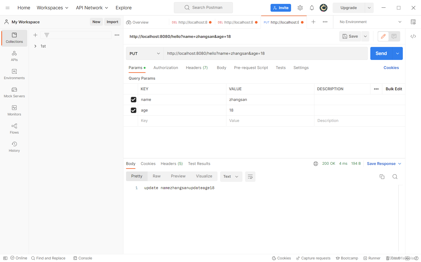Open the APIs sidebar panel
This screenshot has width=421, height=262.
click(14, 56)
